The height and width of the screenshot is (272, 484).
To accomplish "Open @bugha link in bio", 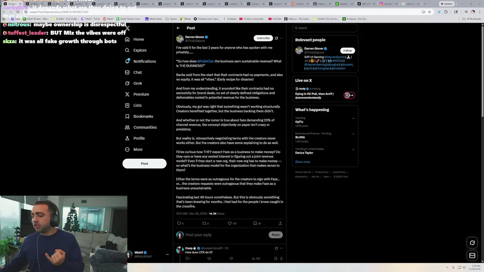I will [x=333, y=65].
